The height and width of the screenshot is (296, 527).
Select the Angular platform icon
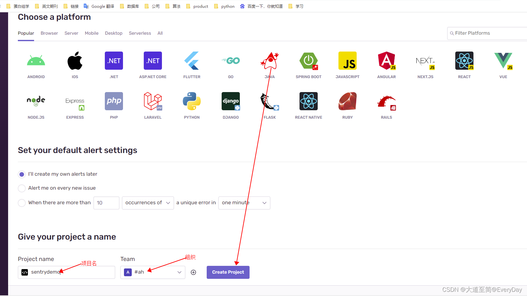tap(386, 61)
